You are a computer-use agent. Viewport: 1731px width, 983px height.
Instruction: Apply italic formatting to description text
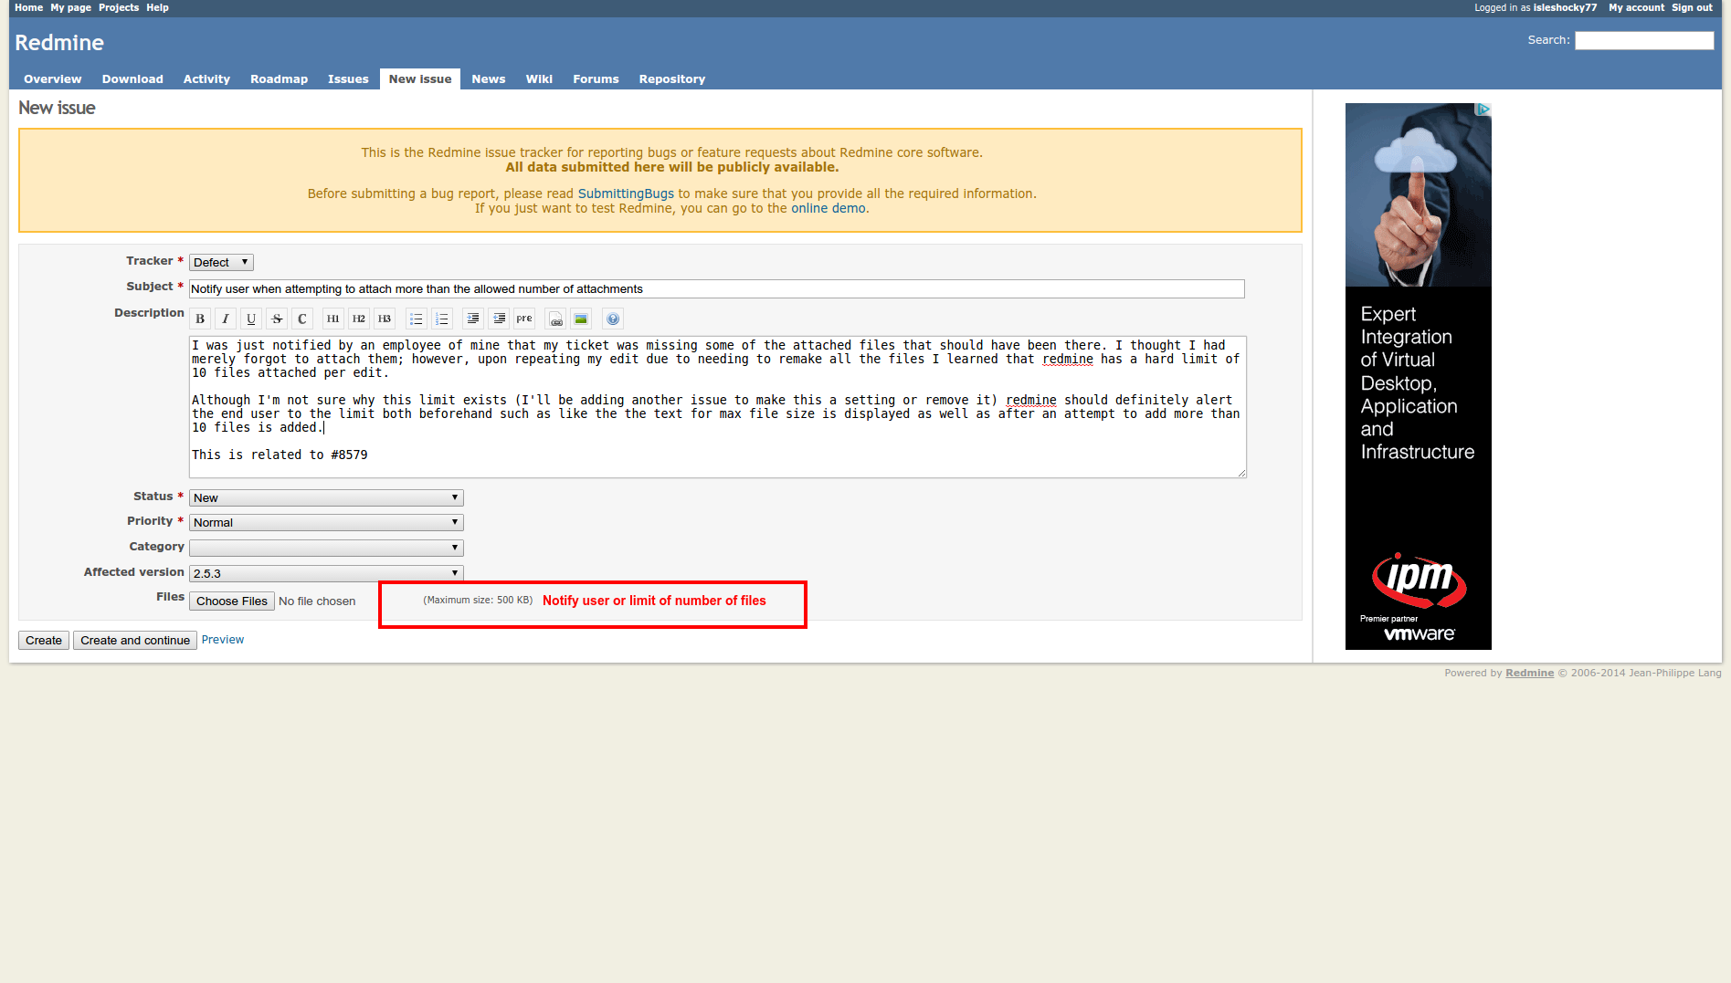pyautogui.click(x=226, y=319)
